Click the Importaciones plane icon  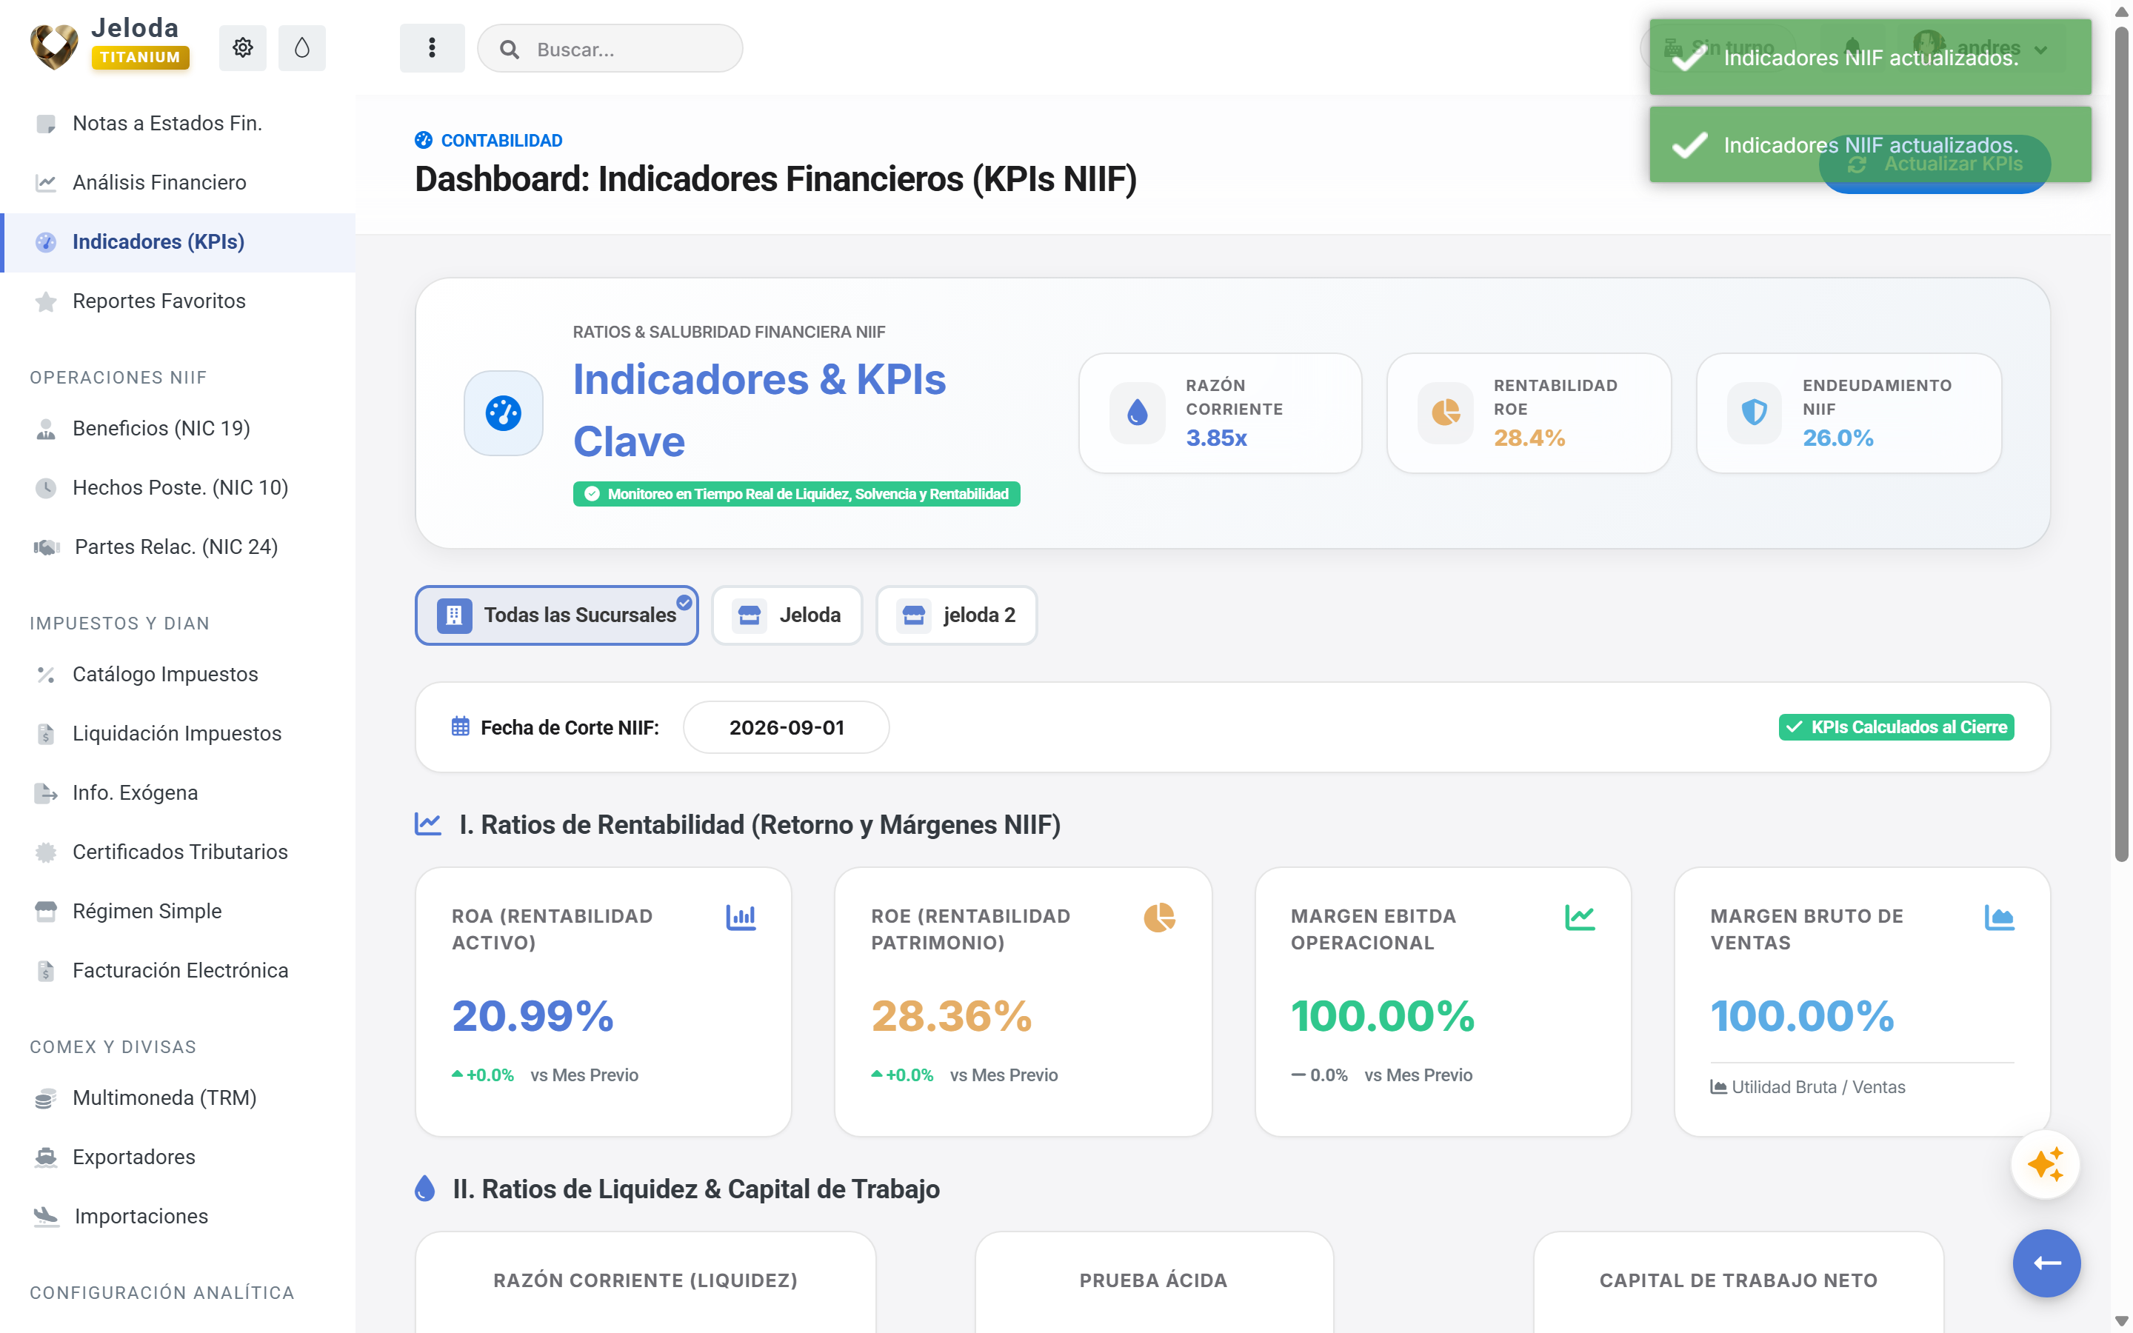47,1216
